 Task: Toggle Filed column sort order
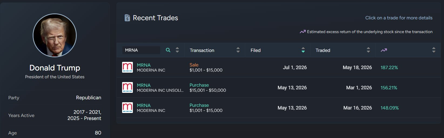coord(303,50)
